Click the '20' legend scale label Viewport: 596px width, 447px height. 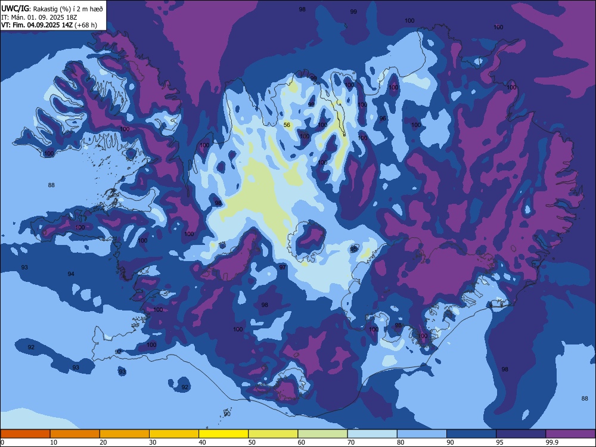103,442
